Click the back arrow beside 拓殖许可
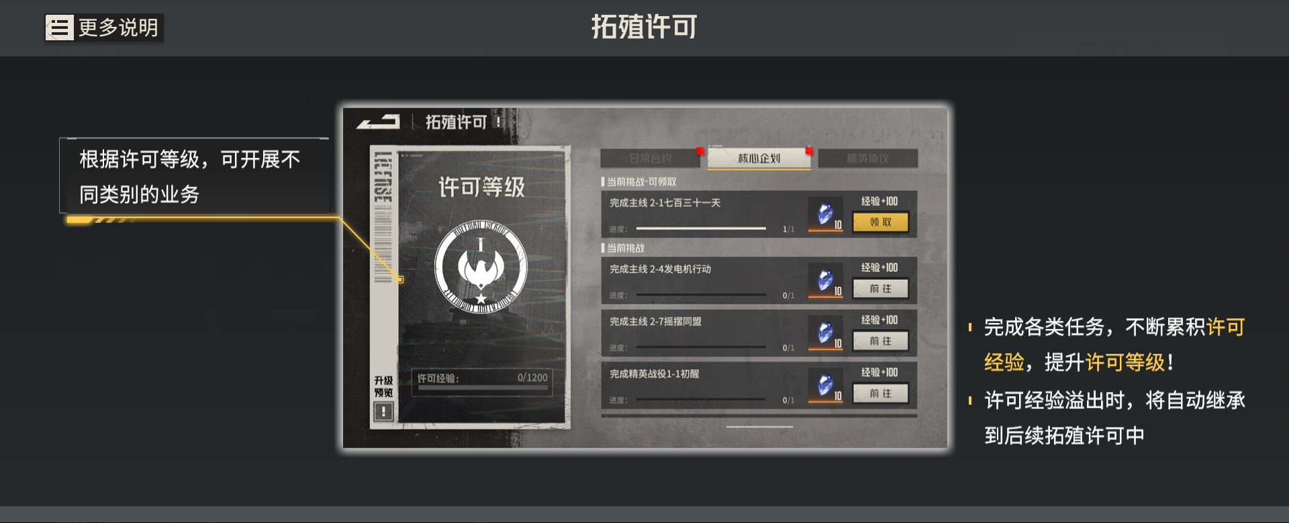The width and height of the screenshot is (1289, 523). pos(378,122)
